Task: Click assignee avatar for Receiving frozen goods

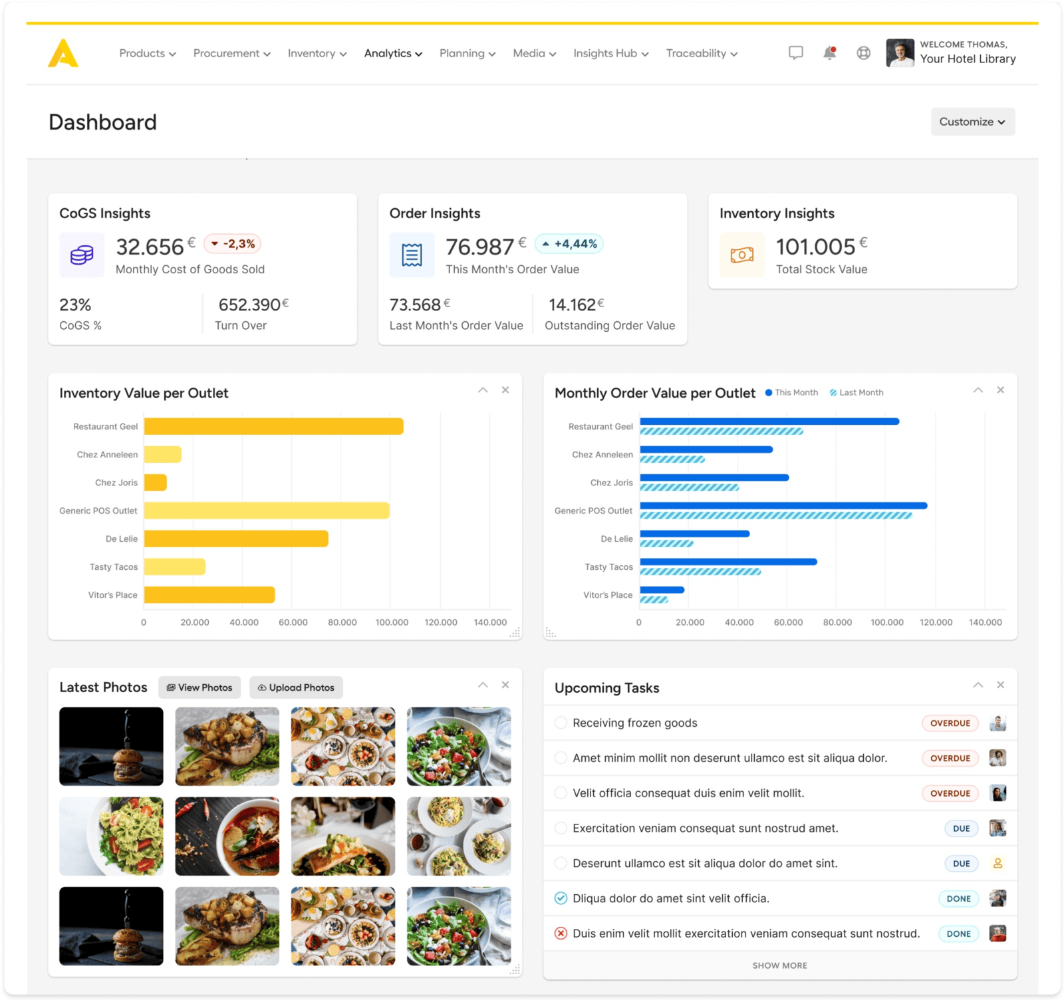Action: 997,723
